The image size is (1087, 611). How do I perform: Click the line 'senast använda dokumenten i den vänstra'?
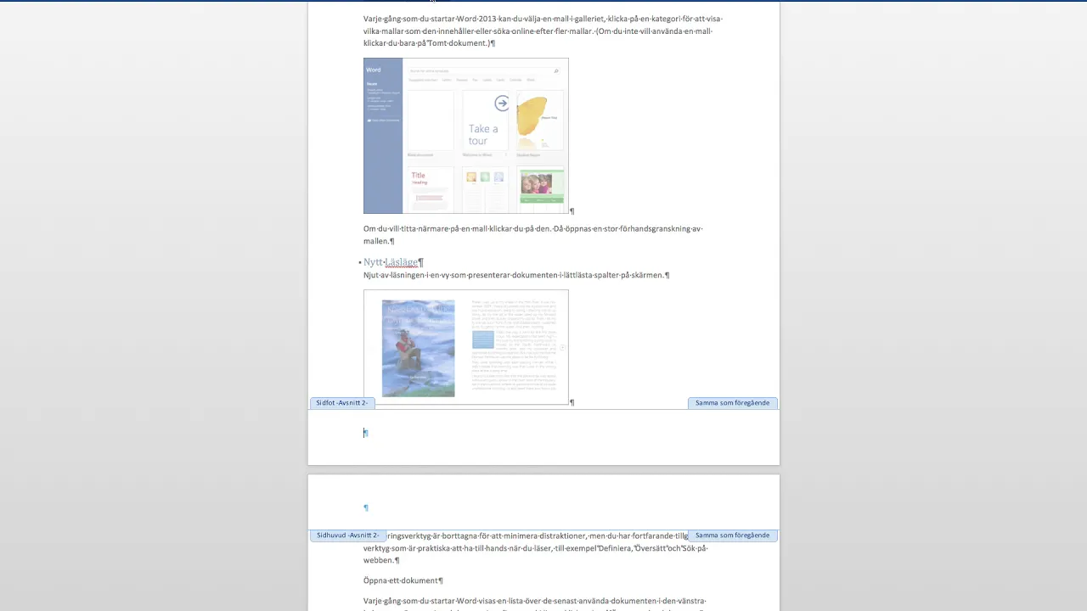tap(534, 601)
